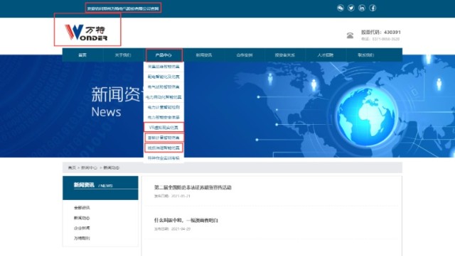The width and height of the screenshot is (455, 256).
Task: Open 新闻动态 in news sidebar
Action: point(82,218)
